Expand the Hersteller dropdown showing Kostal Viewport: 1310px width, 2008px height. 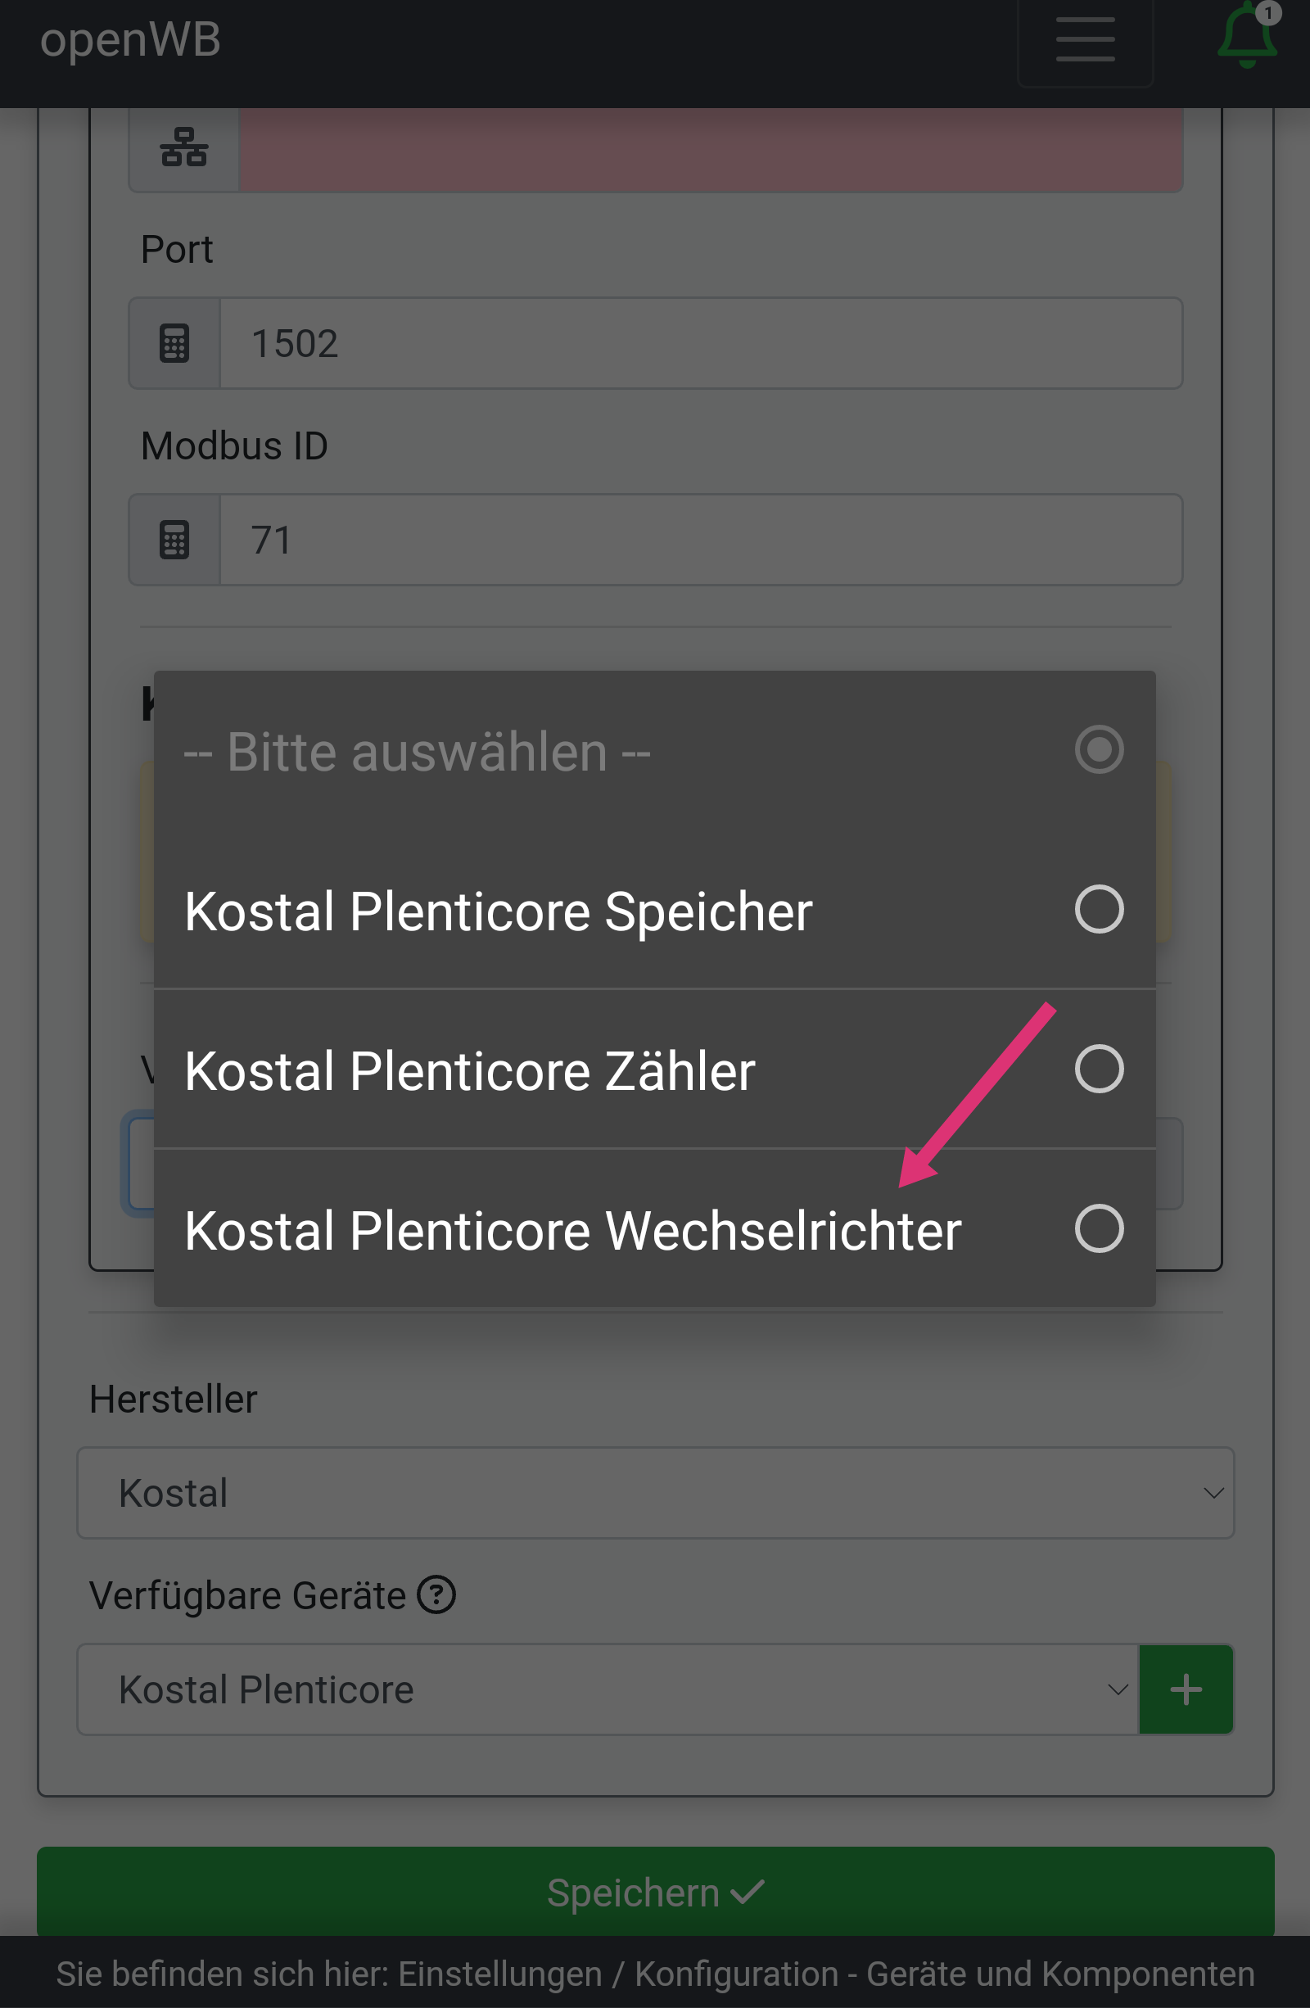click(654, 1493)
